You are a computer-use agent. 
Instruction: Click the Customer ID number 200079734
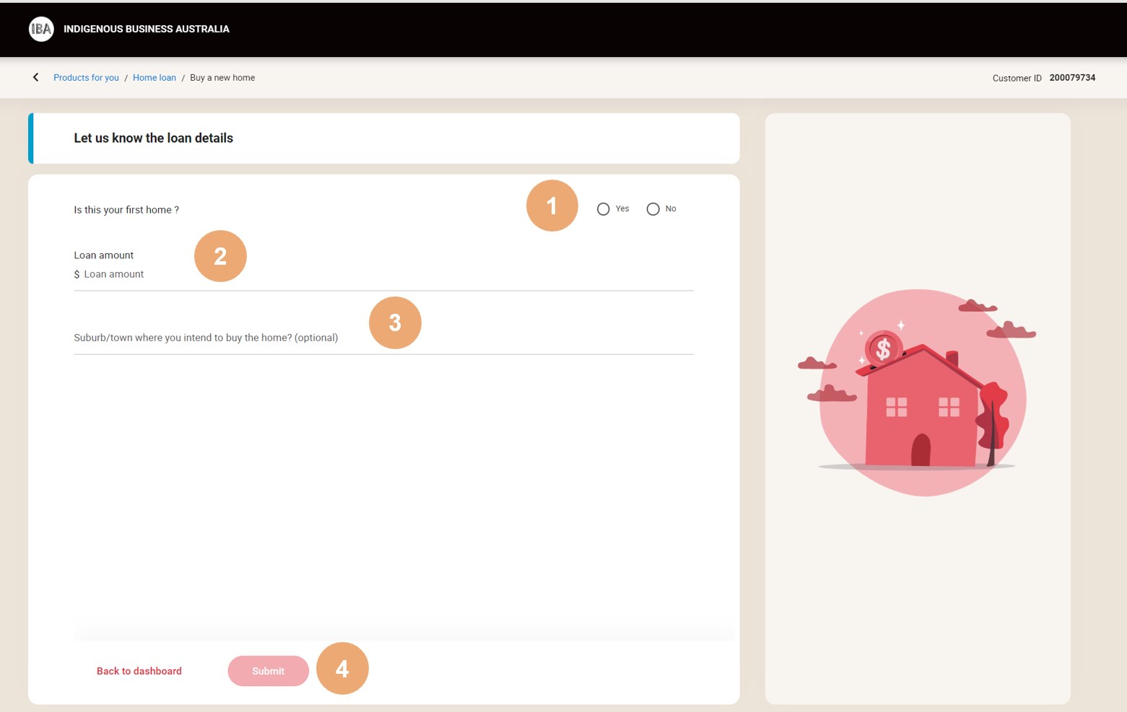pyautogui.click(x=1072, y=78)
